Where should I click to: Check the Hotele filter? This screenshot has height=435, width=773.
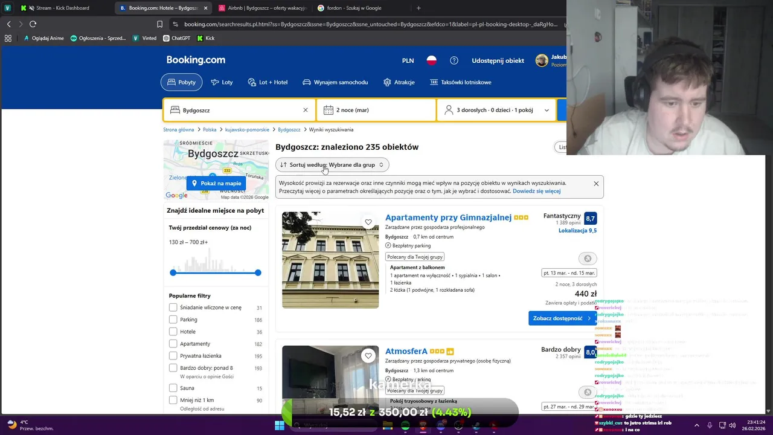tap(173, 332)
